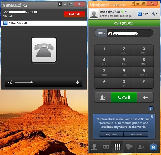Pin the main Nimbuzz window on top

pos(133,4)
